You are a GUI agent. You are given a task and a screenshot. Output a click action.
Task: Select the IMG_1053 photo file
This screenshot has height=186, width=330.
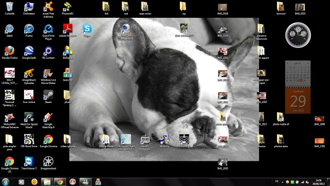262,98
